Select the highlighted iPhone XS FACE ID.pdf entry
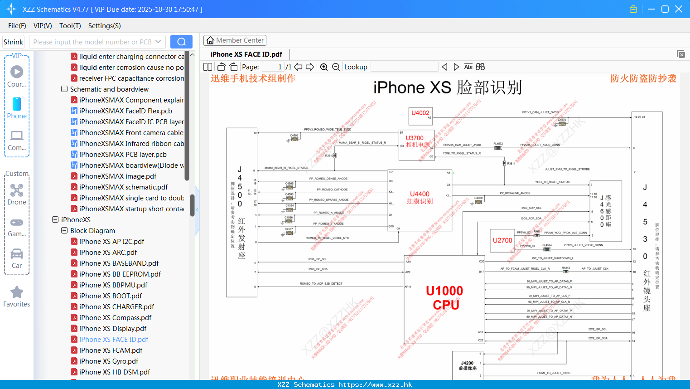690x389 pixels. pos(110,339)
